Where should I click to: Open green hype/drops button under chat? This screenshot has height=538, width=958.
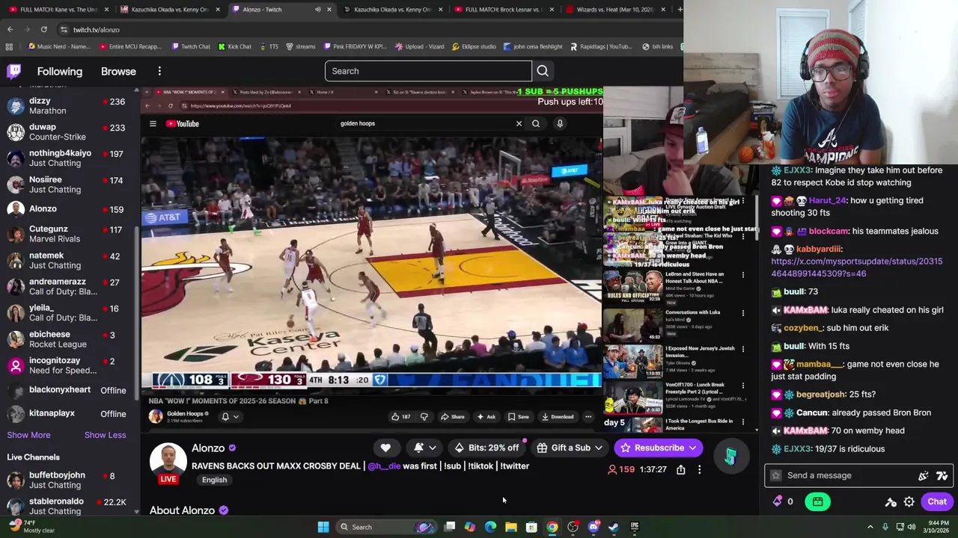(817, 502)
